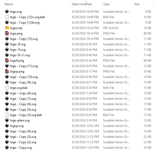The width and height of the screenshot is (155, 151).
Task: Select the file name logos.zip
Action: (16, 28)
